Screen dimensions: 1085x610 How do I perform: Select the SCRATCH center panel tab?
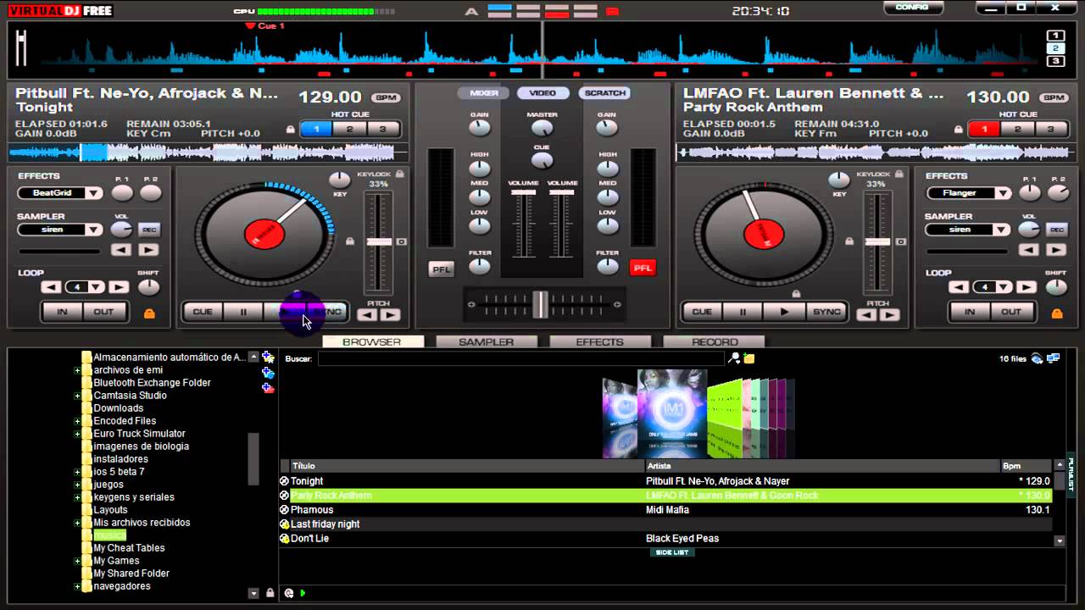tap(604, 93)
